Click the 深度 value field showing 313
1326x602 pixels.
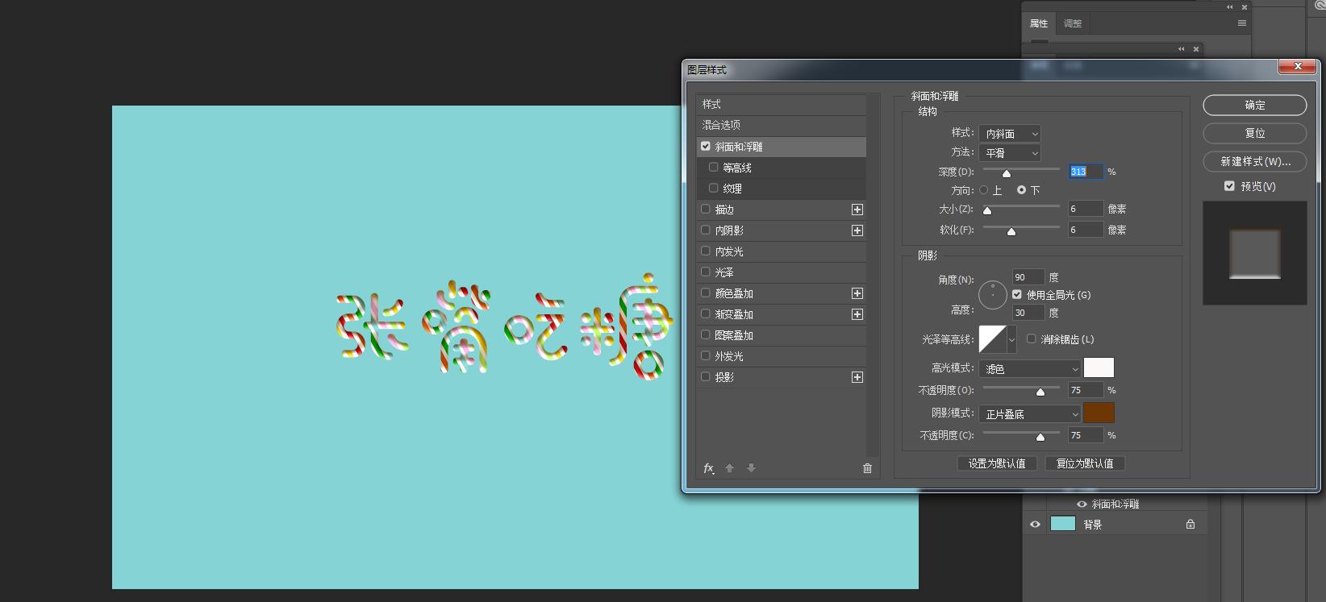[1086, 172]
